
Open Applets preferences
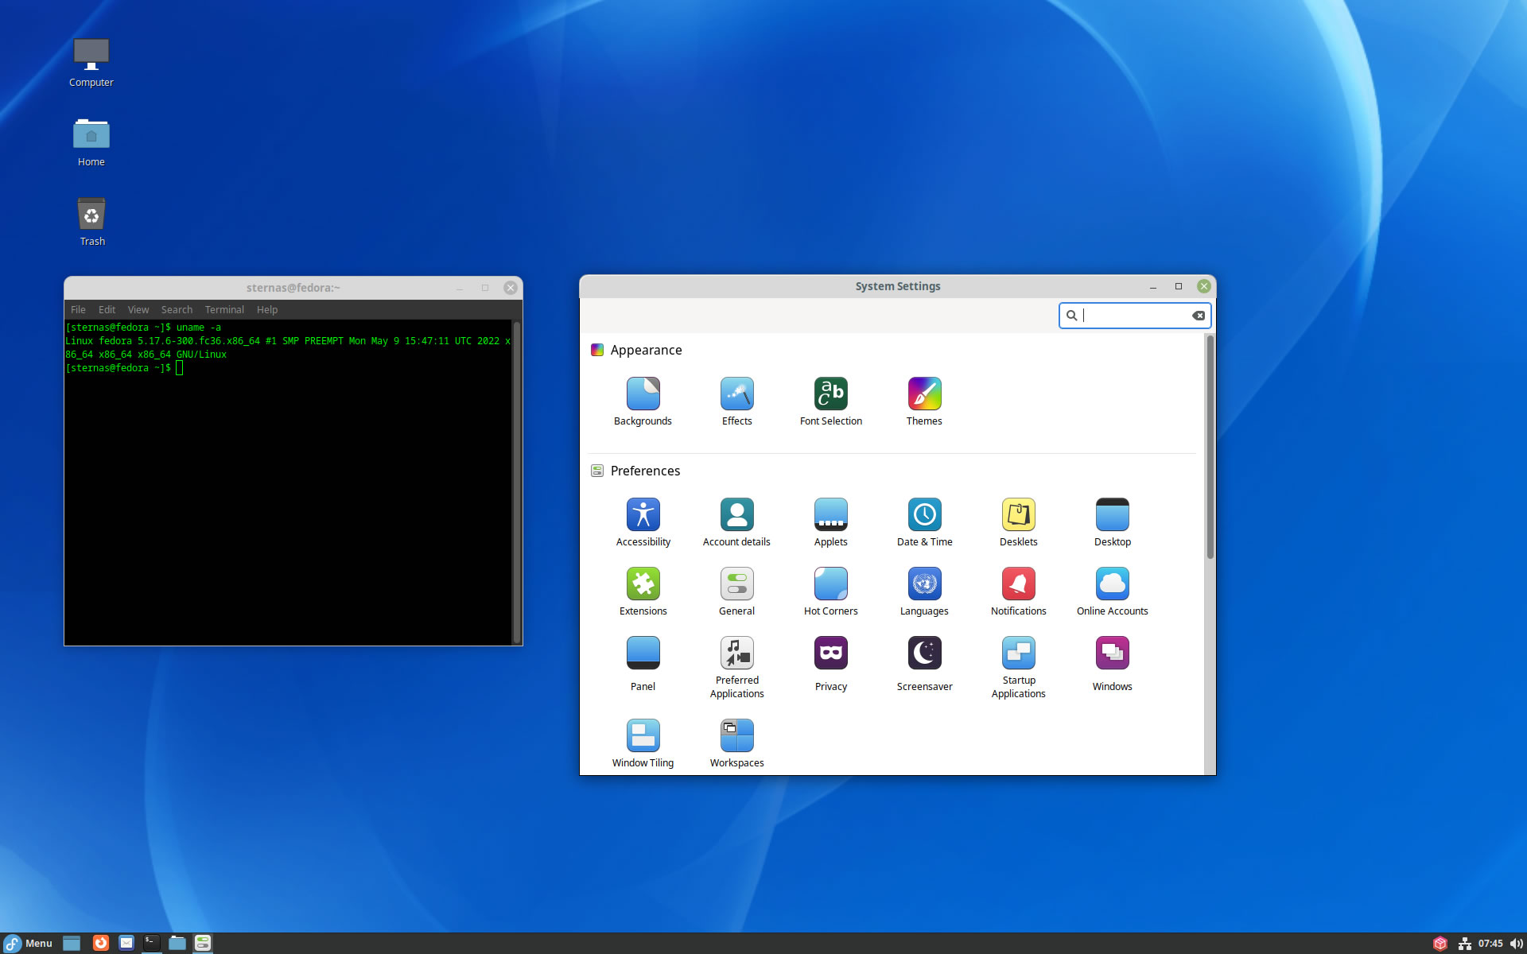pos(830,522)
